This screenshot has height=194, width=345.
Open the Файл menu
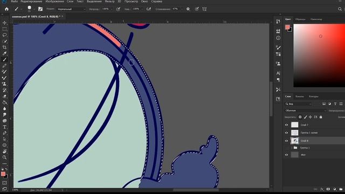pos(15,1)
